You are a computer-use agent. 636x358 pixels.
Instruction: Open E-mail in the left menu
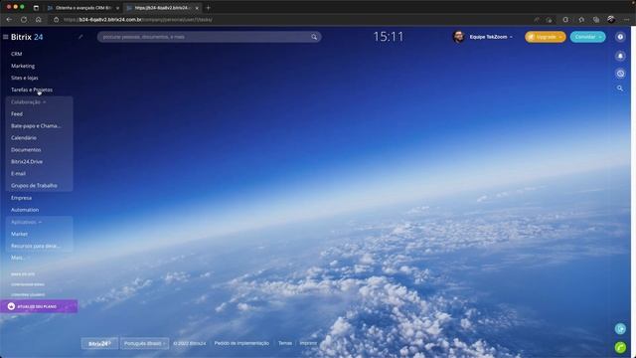pos(18,174)
